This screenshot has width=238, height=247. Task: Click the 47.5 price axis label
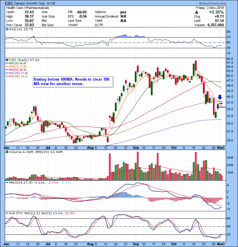coord(230,80)
